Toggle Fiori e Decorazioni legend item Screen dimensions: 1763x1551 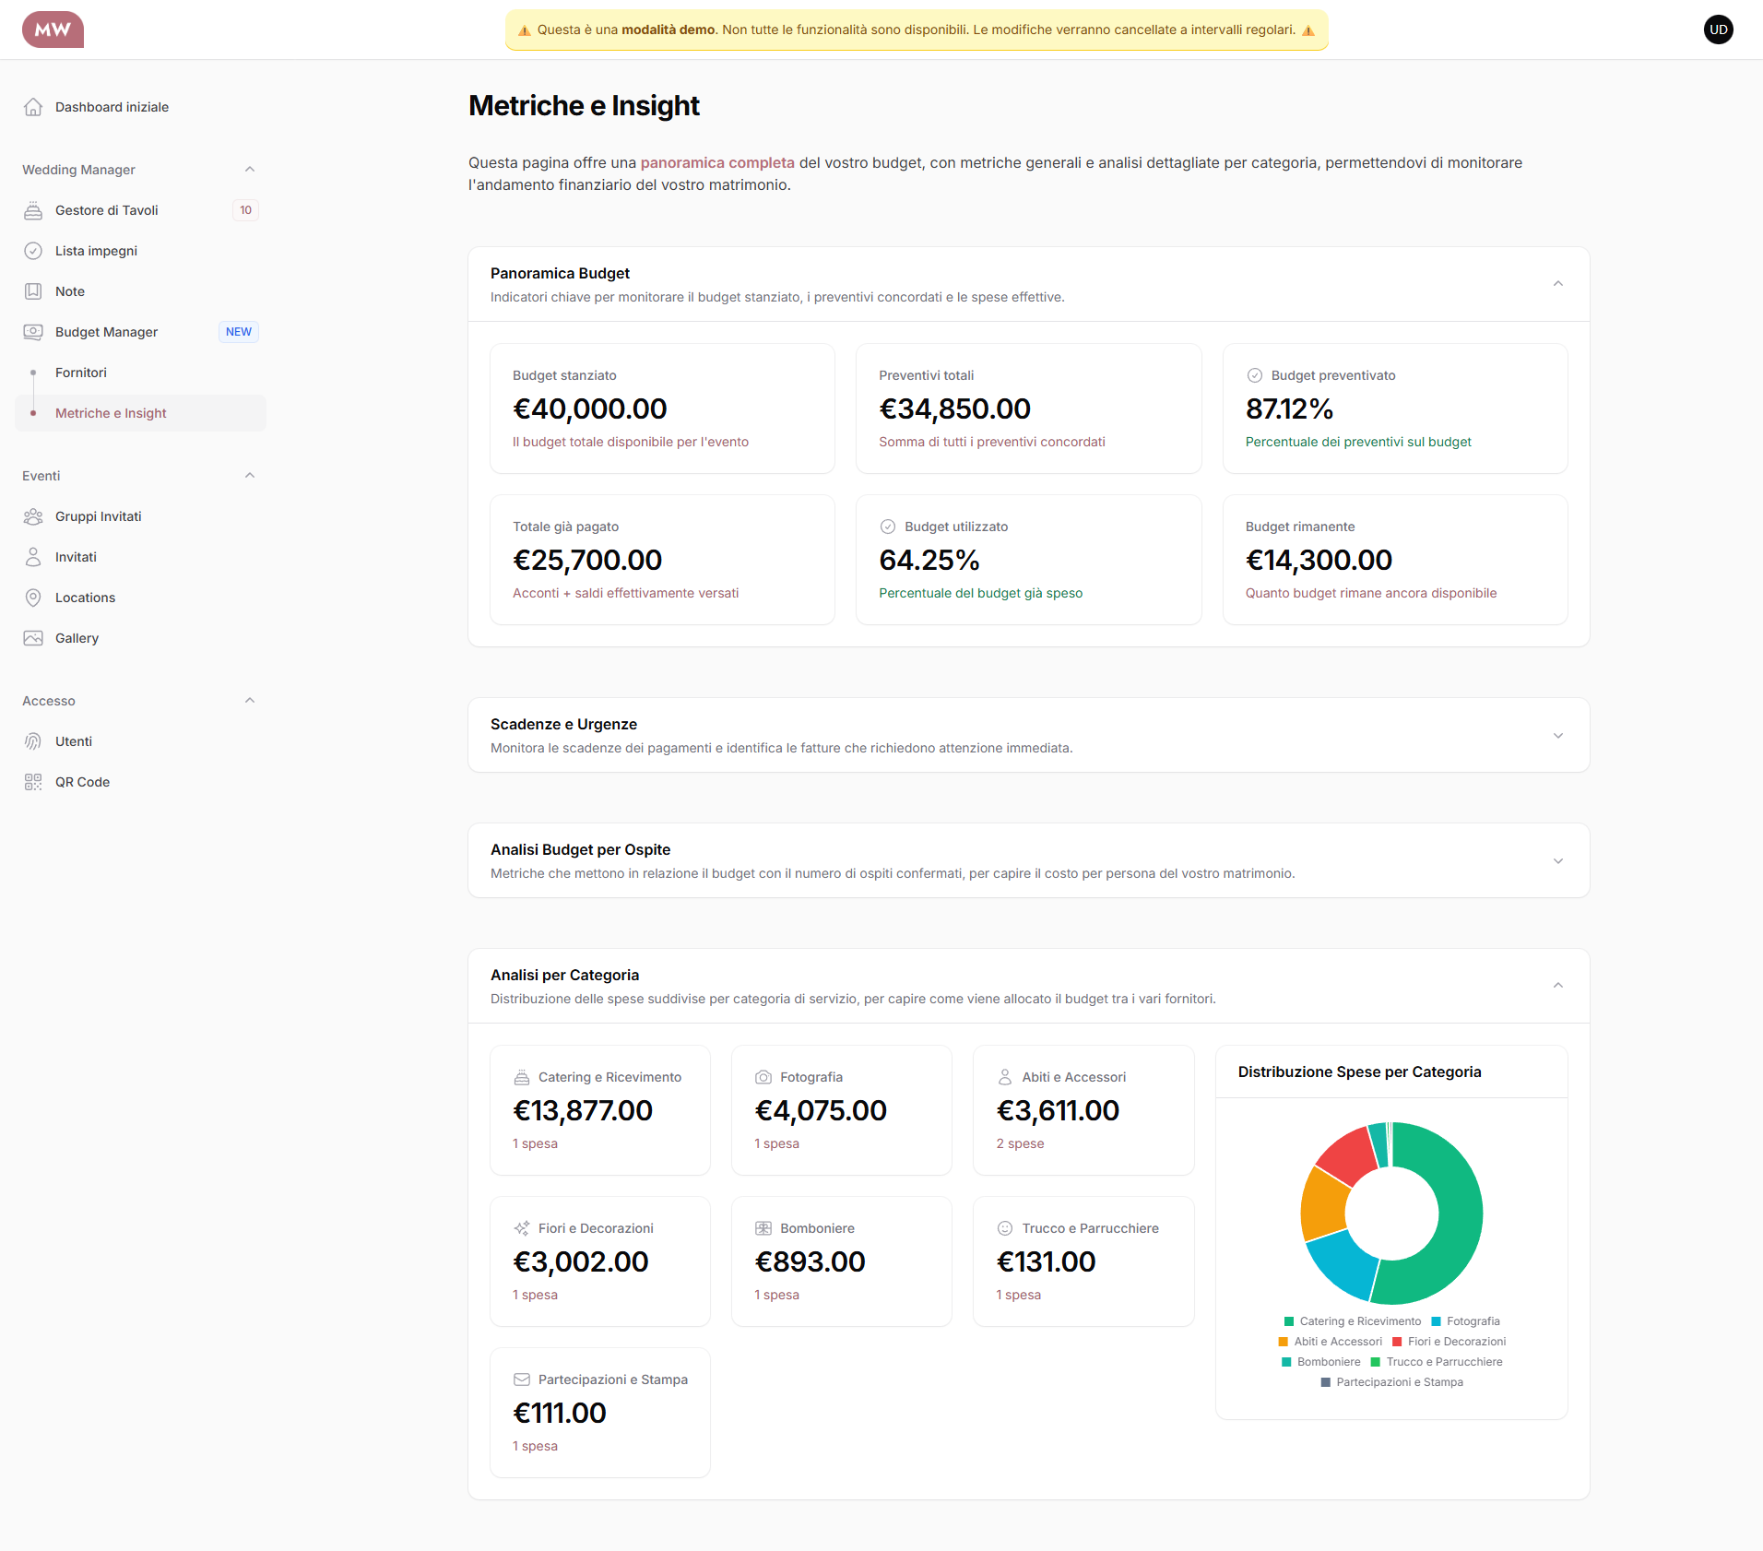pos(1449,1342)
